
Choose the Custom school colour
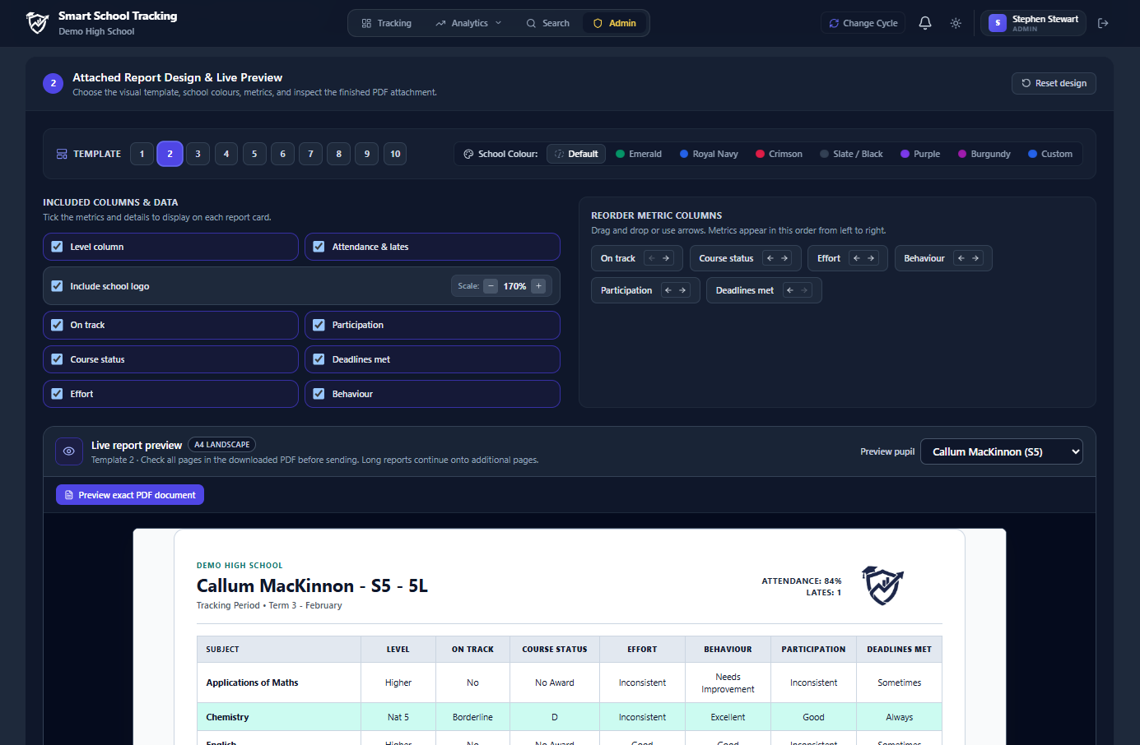click(x=1050, y=154)
